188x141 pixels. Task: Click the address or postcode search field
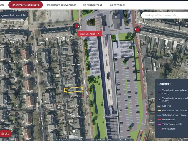point(164,15)
